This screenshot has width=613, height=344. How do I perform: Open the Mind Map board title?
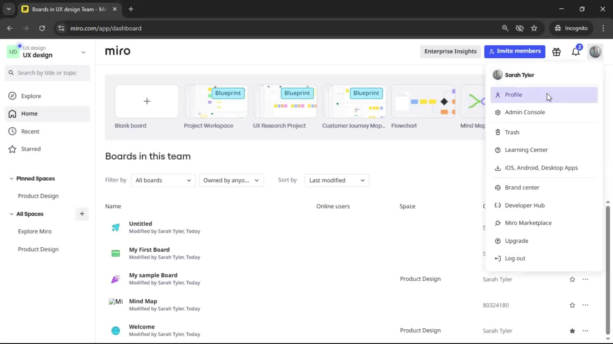coord(143,301)
